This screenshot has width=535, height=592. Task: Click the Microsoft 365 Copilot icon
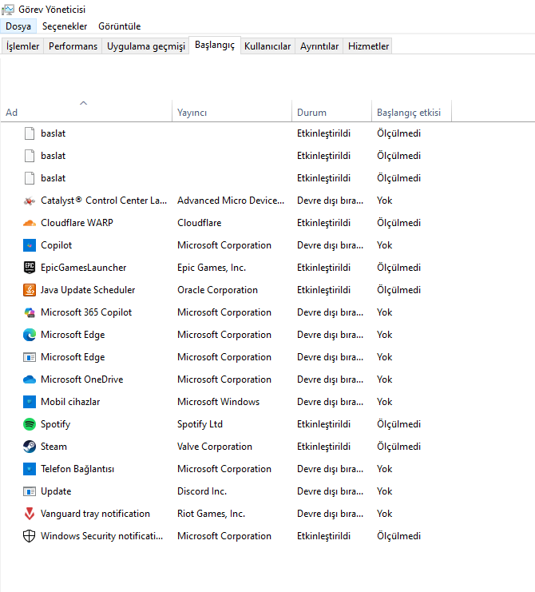(x=30, y=312)
